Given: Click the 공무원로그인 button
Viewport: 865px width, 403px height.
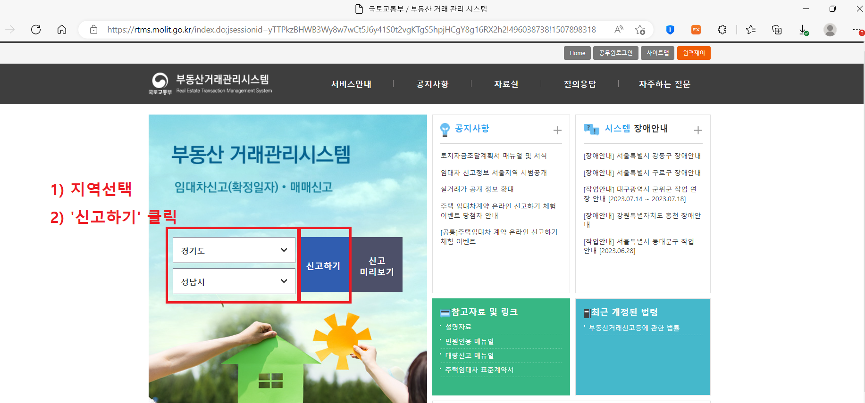Looking at the screenshot, I should (x=616, y=53).
